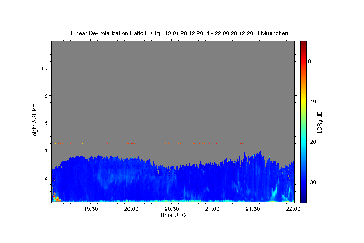This screenshot has height=243, width=364.
Task: Click the 'Time UTC' axis label
Action: click(x=173, y=215)
